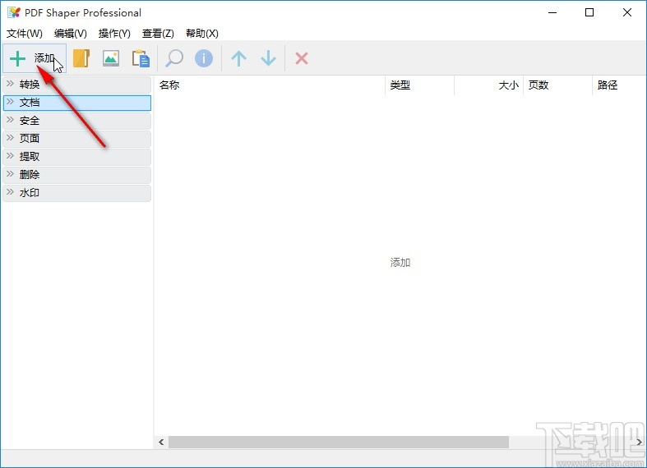Click the clipboard paste toolbar icon
Image resolution: width=647 pixels, height=468 pixels.
tap(141, 58)
